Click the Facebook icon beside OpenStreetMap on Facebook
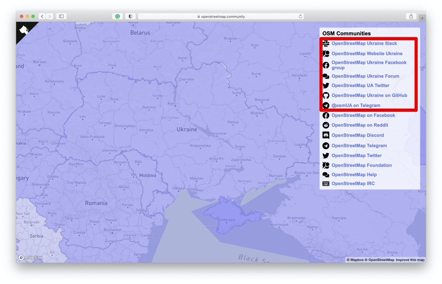 pyautogui.click(x=326, y=116)
